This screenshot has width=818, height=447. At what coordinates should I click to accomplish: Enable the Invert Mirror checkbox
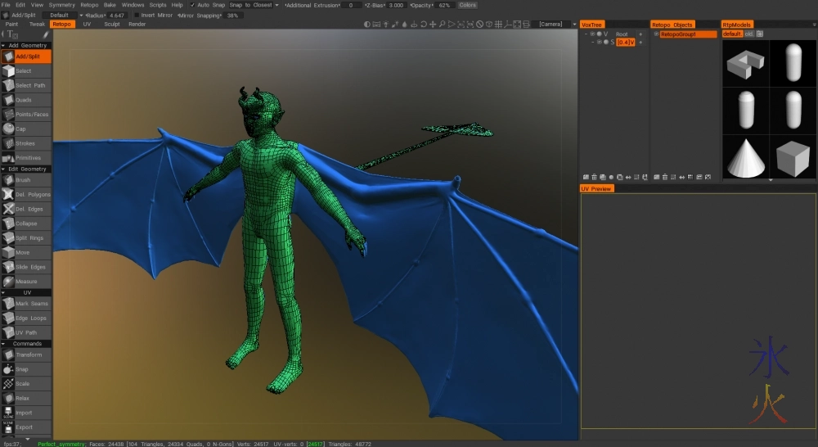(x=137, y=15)
